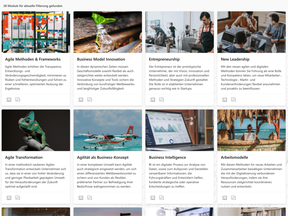
Task: Click the New Leadership heading
Action: pyautogui.click(x=235, y=59)
